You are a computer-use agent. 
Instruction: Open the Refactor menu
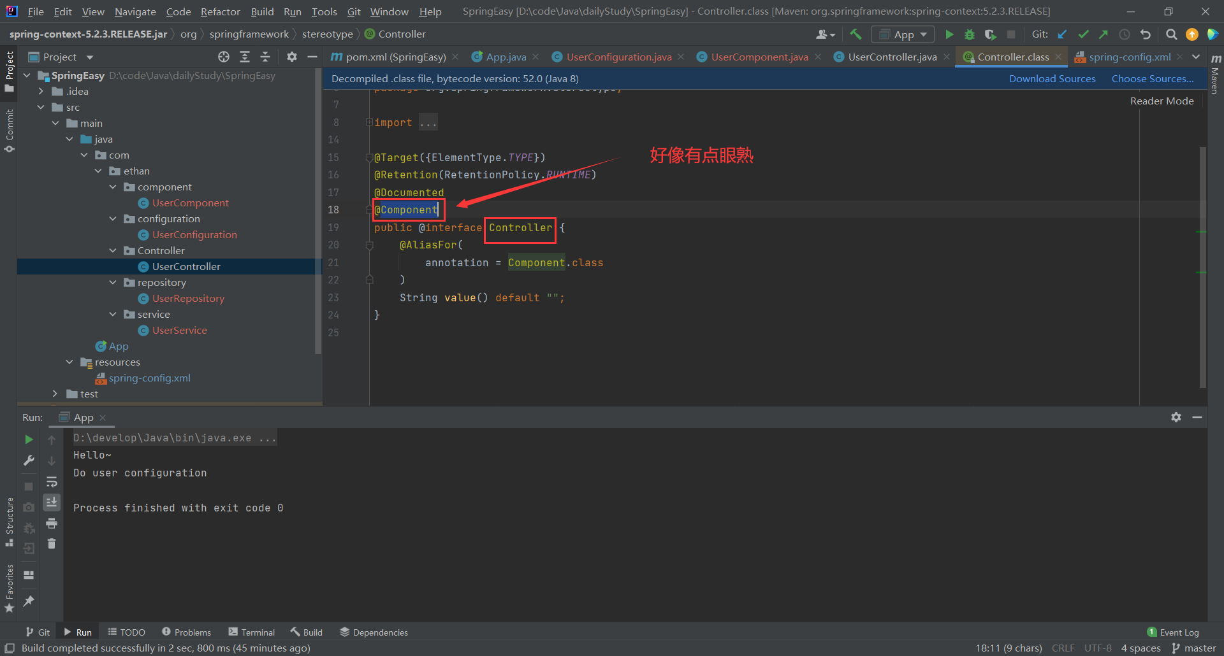220,11
